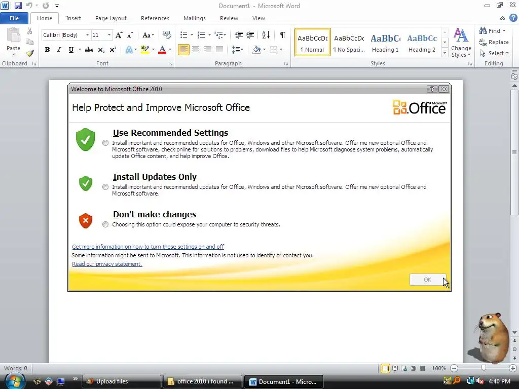Click the Cut scissors icon
The height and width of the screenshot is (389, 519).
(x=30, y=31)
